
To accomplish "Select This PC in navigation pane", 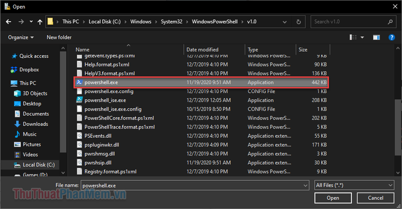I will [x=24, y=83].
